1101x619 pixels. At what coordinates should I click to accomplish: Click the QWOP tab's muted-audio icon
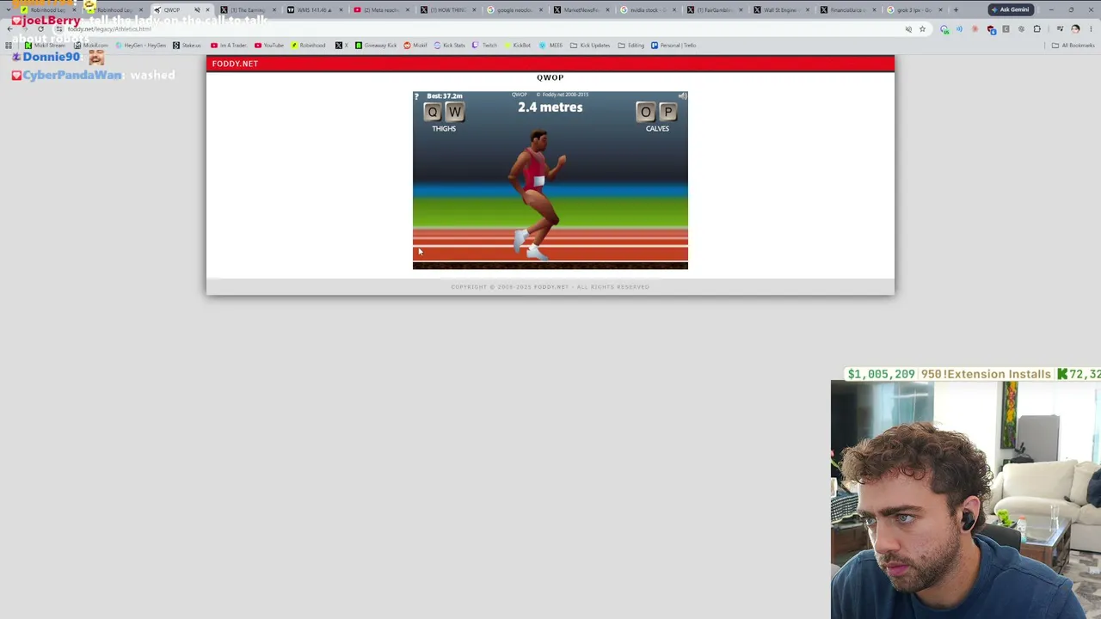pos(197,10)
